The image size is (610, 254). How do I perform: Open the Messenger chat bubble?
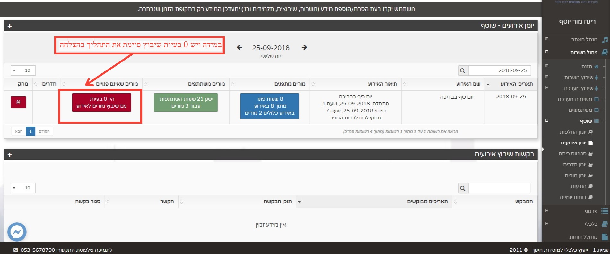(17, 232)
